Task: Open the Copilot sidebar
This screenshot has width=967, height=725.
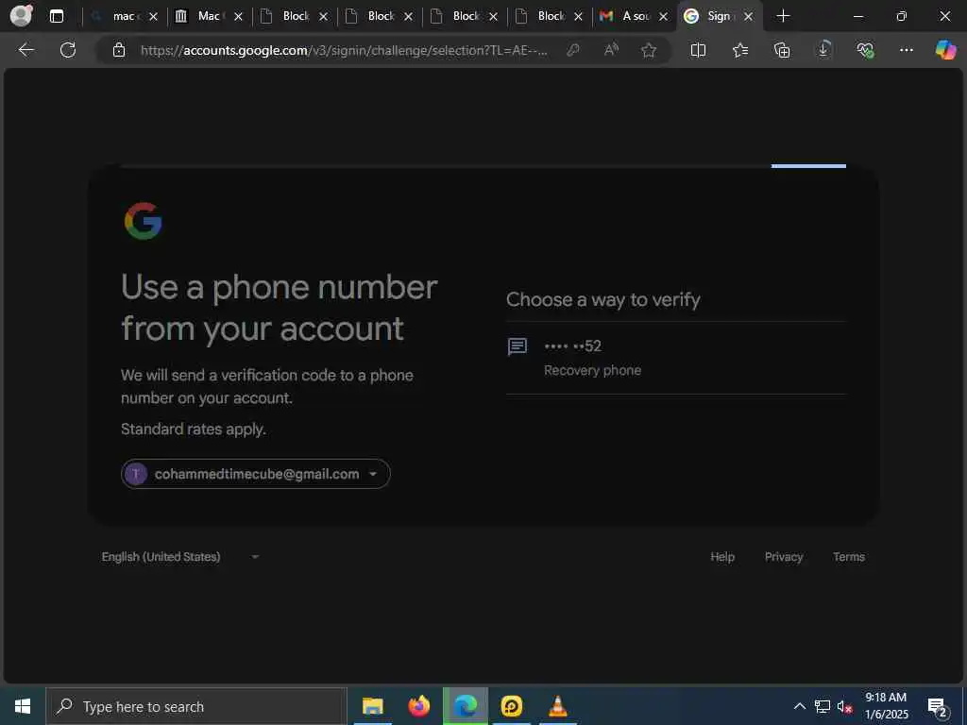Action: point(945,49)
